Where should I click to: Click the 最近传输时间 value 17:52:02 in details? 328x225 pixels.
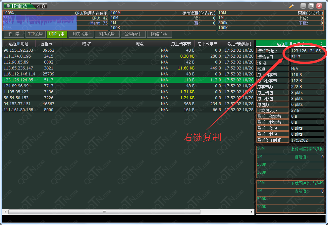coord(307,140)
